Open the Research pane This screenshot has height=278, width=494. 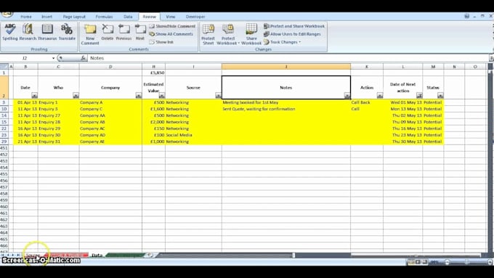tap(28, 32)
